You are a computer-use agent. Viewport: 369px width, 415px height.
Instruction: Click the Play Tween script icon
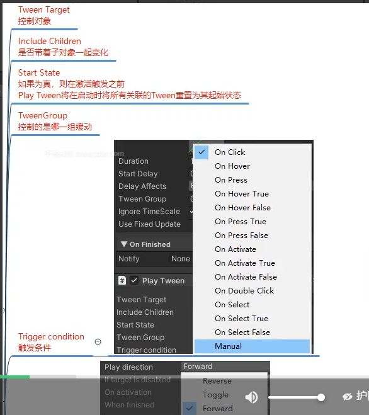122,280
